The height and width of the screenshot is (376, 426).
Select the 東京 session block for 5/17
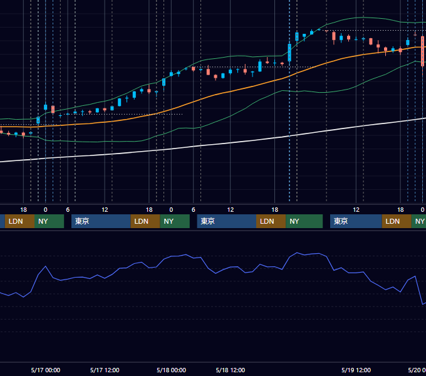101,221
